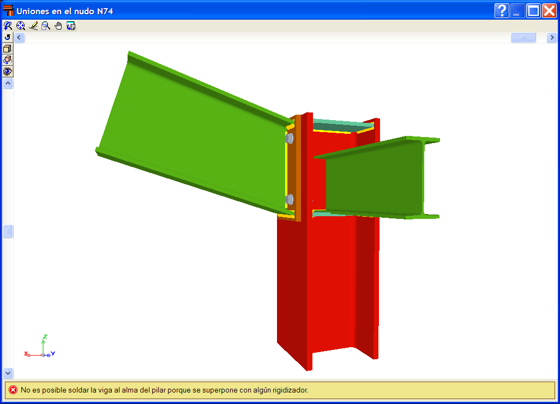Click the red error icon in message bar

(13, 390)
